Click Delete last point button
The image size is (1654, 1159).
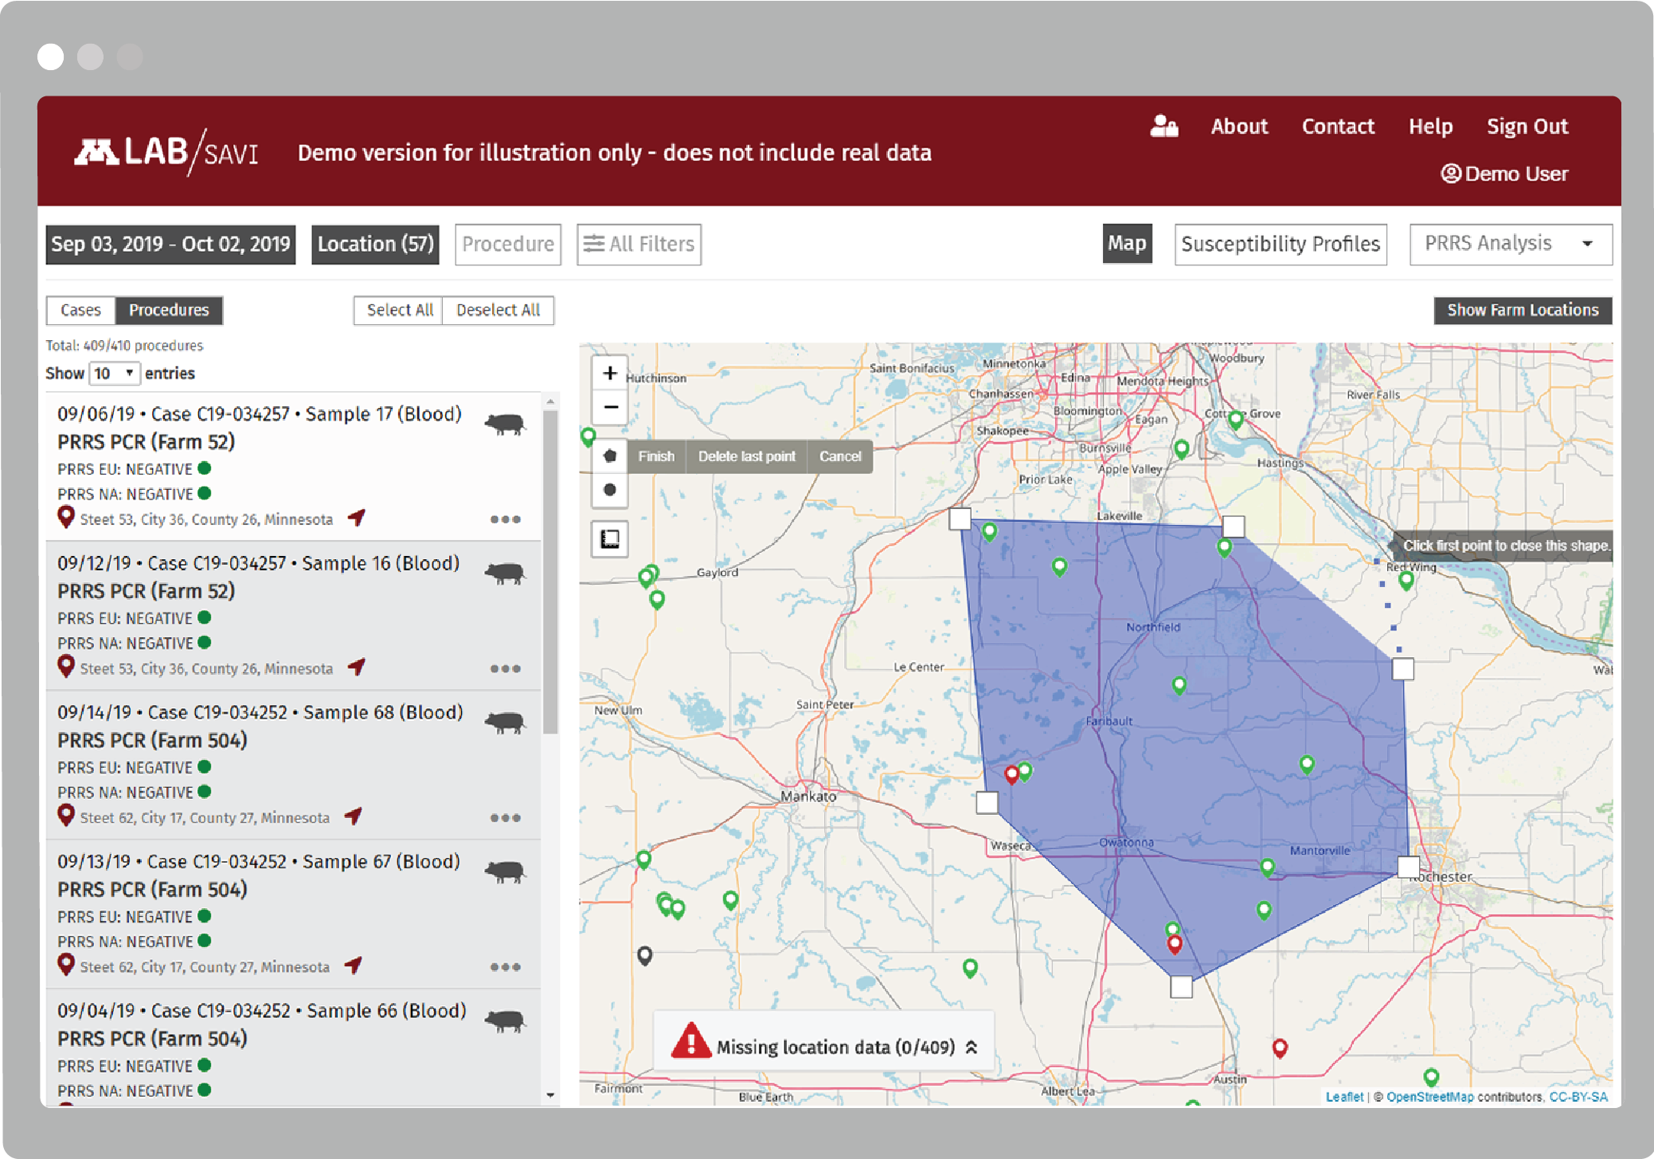coord(746,456)
